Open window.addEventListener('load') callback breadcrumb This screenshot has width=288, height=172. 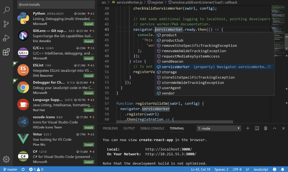tap(203, 2)
